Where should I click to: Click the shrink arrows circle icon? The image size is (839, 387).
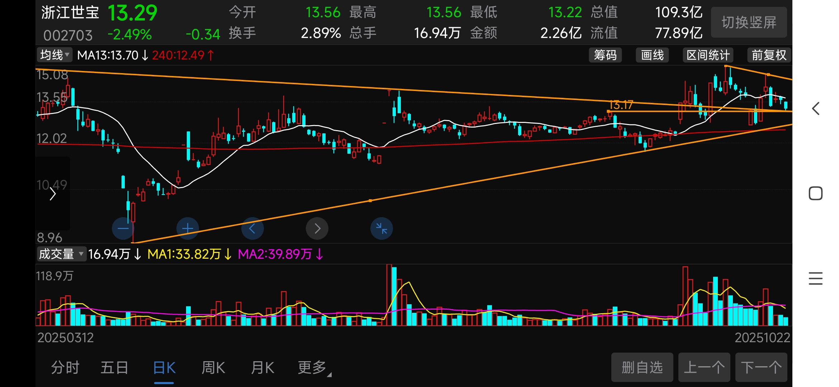381,228
